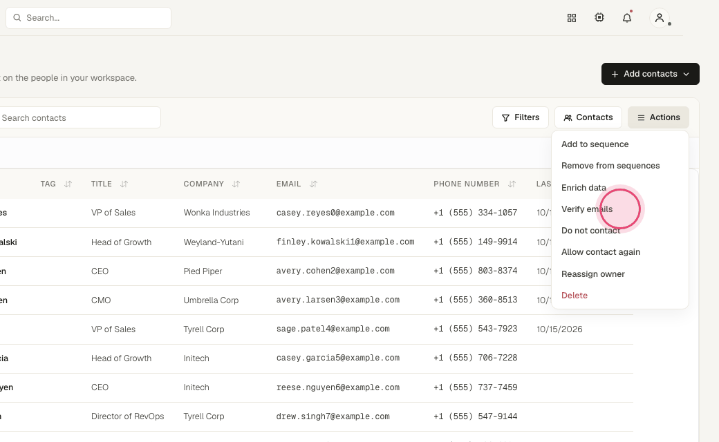Click casey.reyes0@example.com email

click(x=335, y=213)
